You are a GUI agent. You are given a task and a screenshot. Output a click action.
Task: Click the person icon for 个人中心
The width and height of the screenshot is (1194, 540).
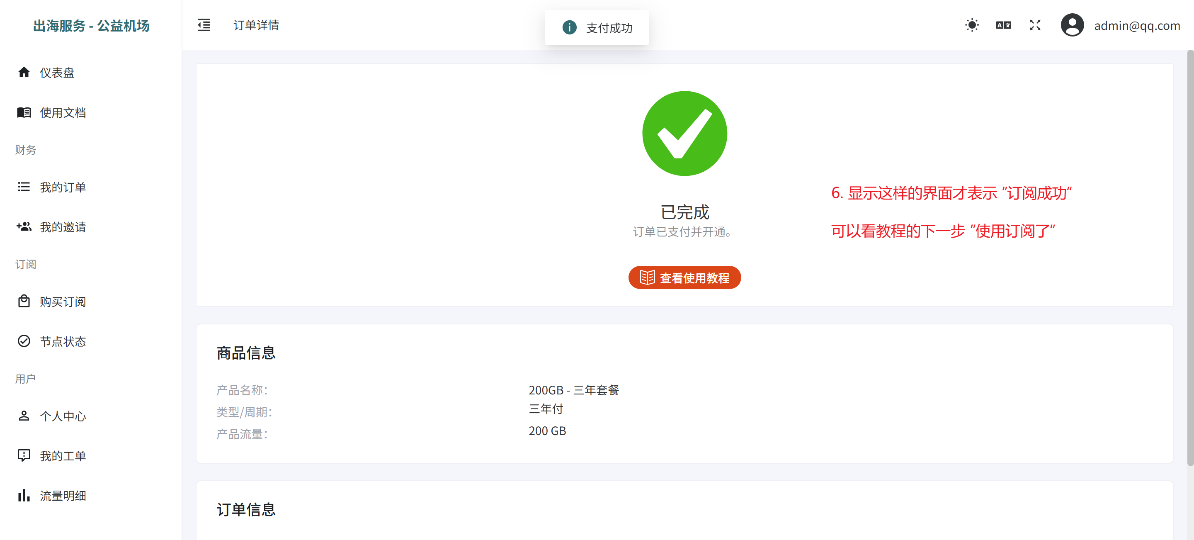point(24,416)
